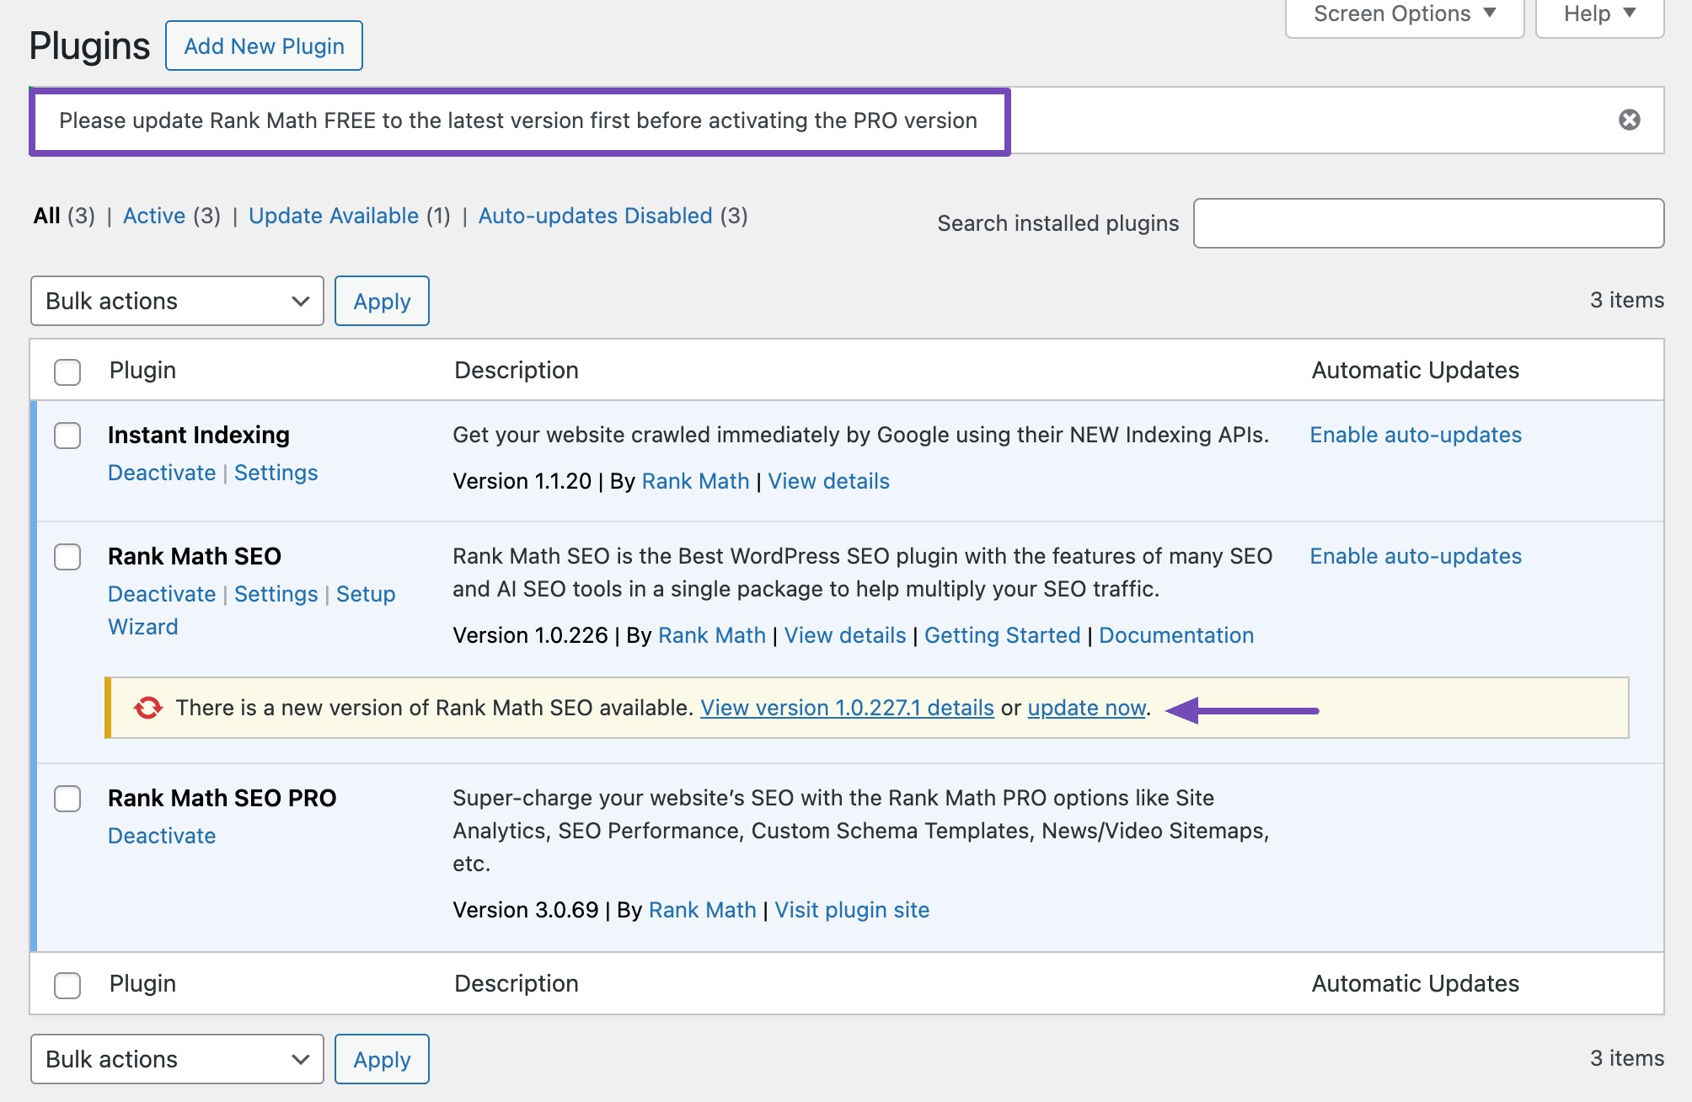Filter by Auto-updates Disabled
Image resolution: width=1692 pixels, height=1102 pixels.
(x=596, y=216)
